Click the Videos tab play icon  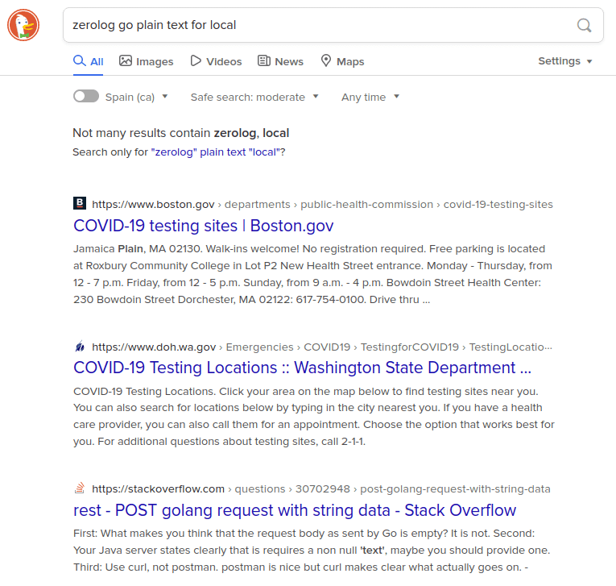[x=196, y=61]
